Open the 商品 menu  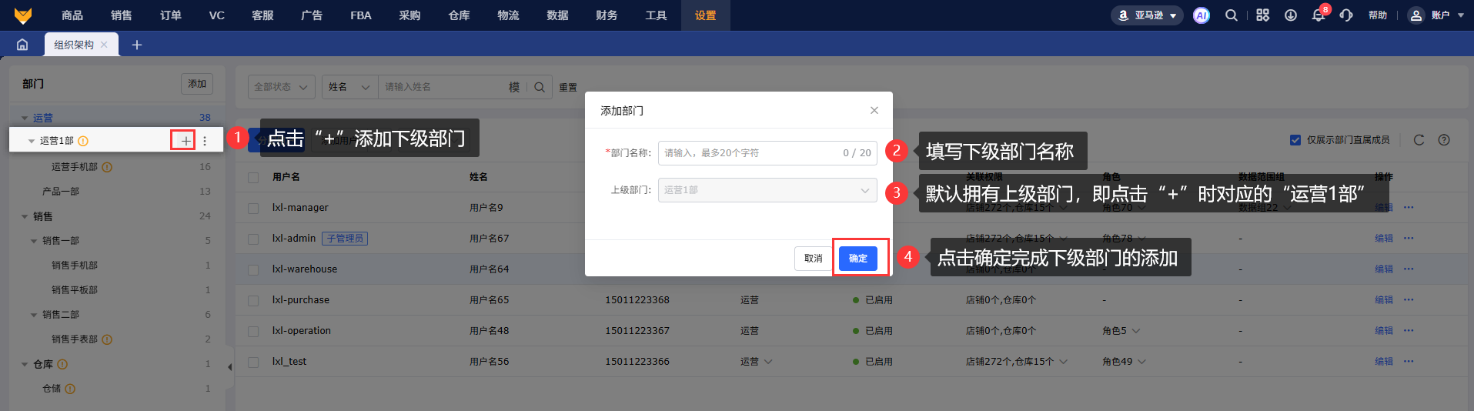pos(72,15)
